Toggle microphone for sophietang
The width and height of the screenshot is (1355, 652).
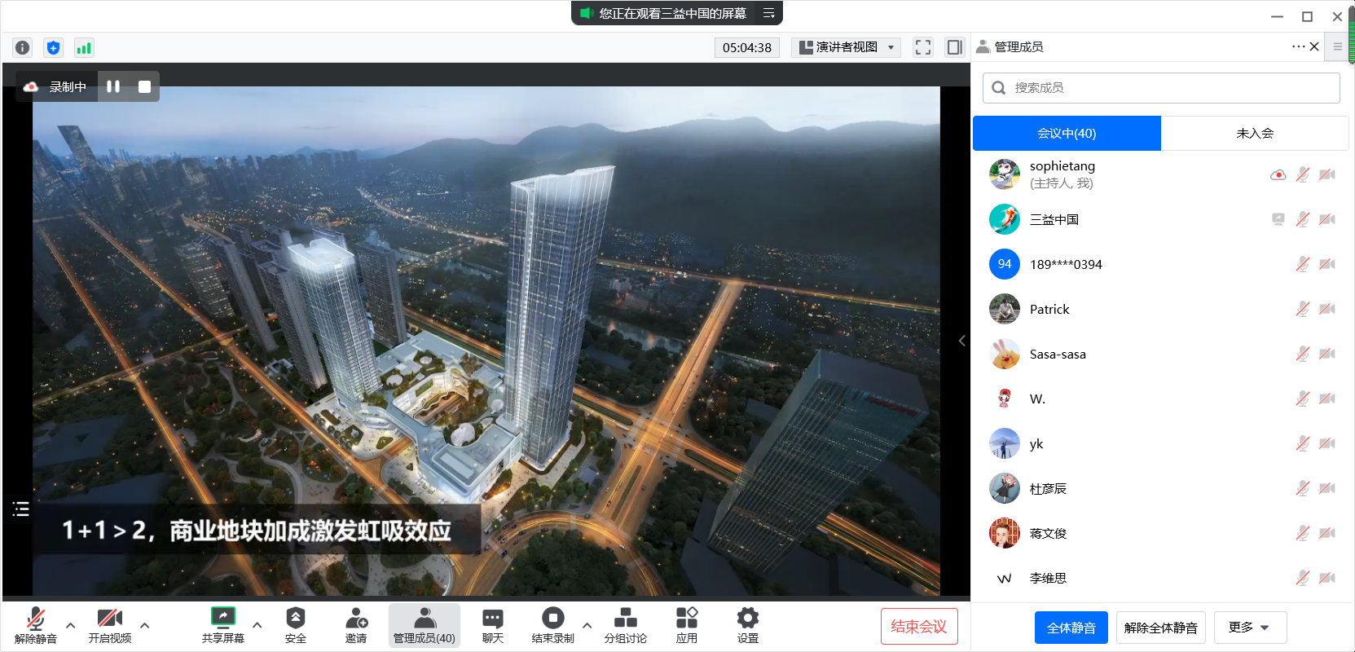1303,174
